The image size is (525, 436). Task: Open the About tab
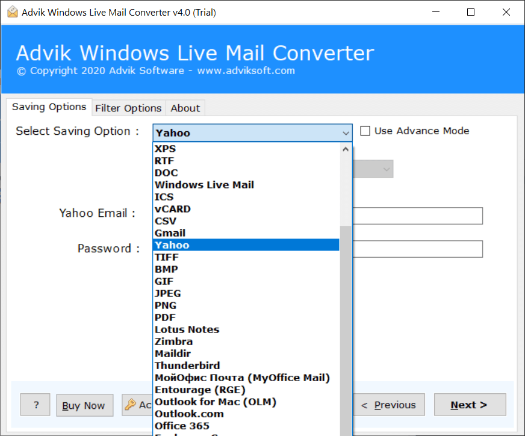pyautogui.click(x=185, y=108)
